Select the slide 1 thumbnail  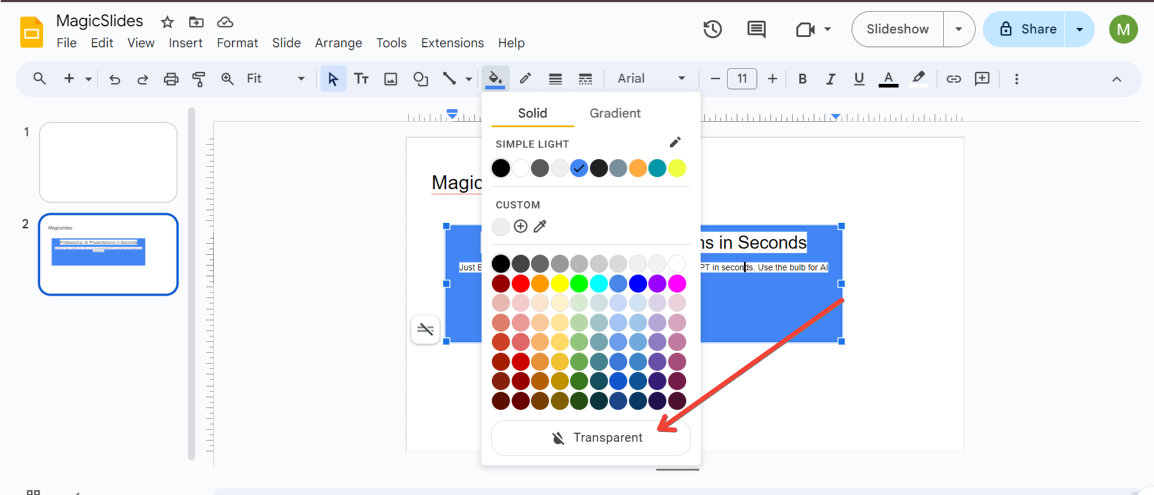(108, 162)
